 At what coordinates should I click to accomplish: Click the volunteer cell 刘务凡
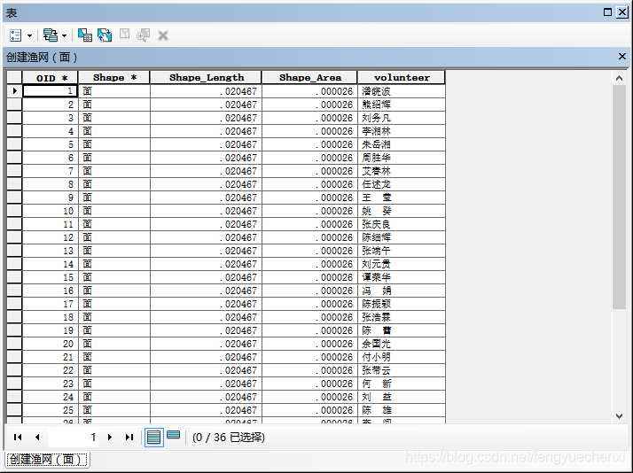[402, 118]
